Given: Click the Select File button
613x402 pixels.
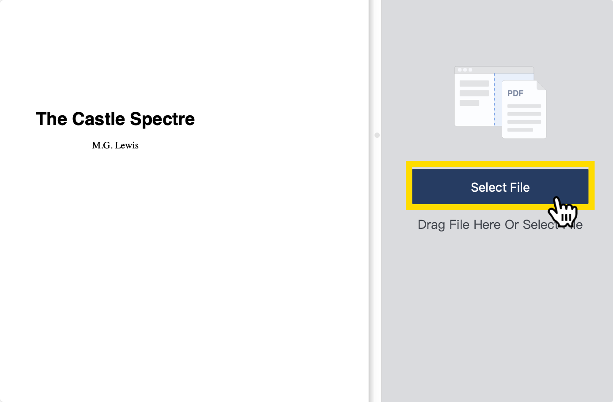Looking at the screenshot, I should pos(500,186).
